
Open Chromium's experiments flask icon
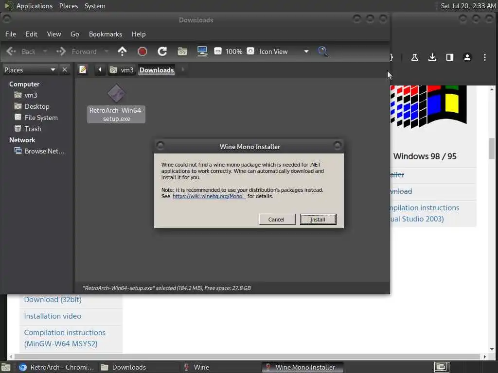[414, 57]
